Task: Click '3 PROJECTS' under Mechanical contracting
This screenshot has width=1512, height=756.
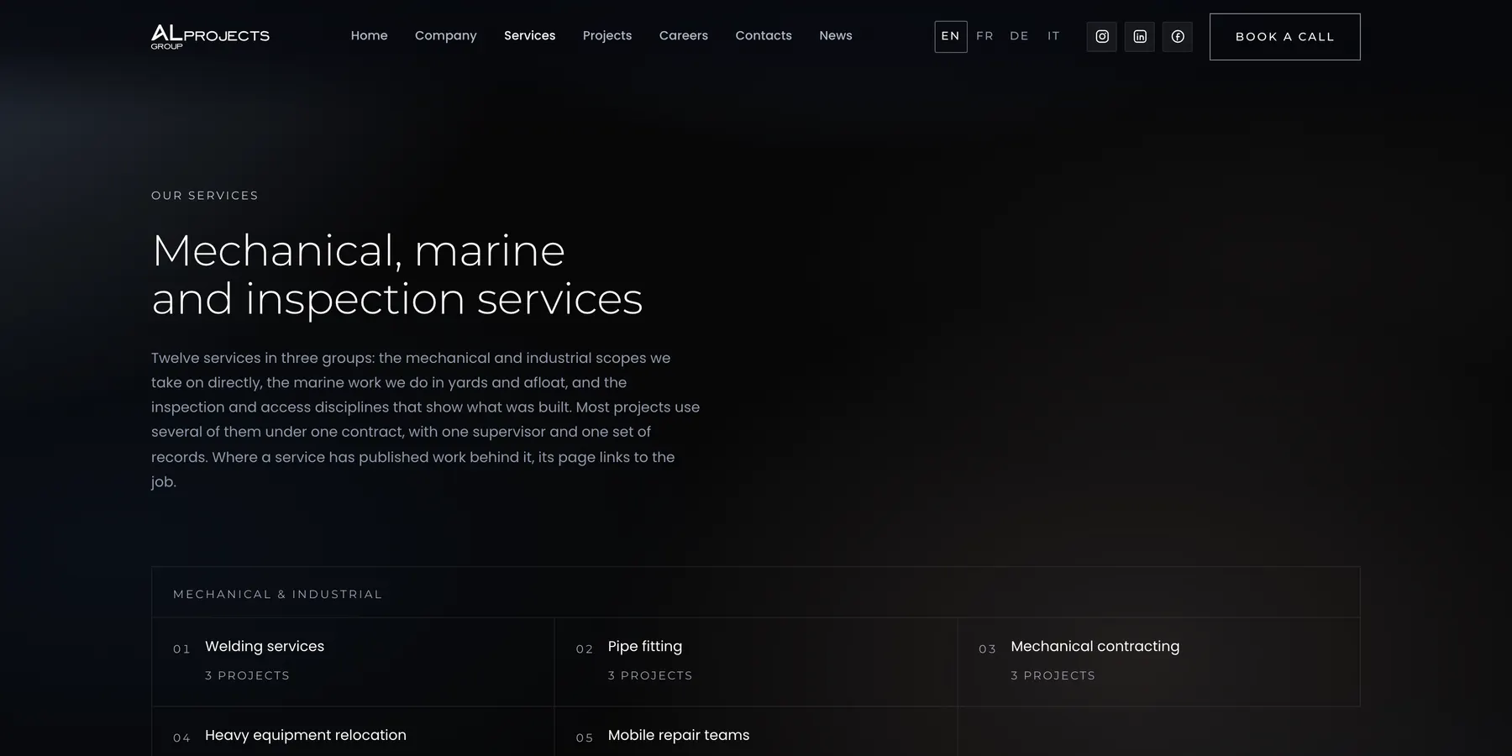Action: coord(1053,675)
